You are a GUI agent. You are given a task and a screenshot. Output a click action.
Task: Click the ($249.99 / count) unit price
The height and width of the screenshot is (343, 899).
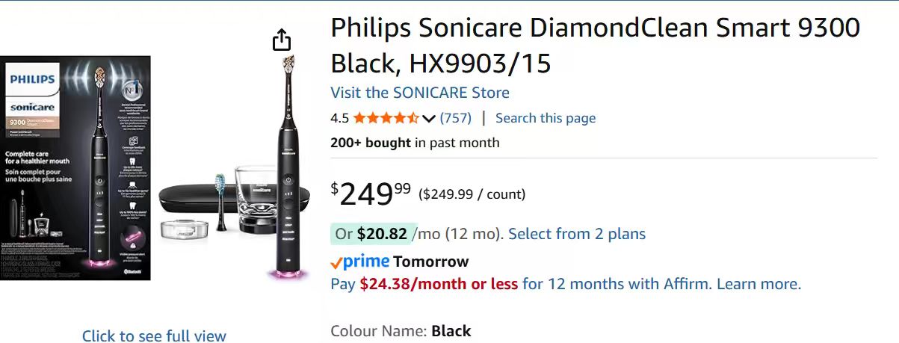click(472, 194)
